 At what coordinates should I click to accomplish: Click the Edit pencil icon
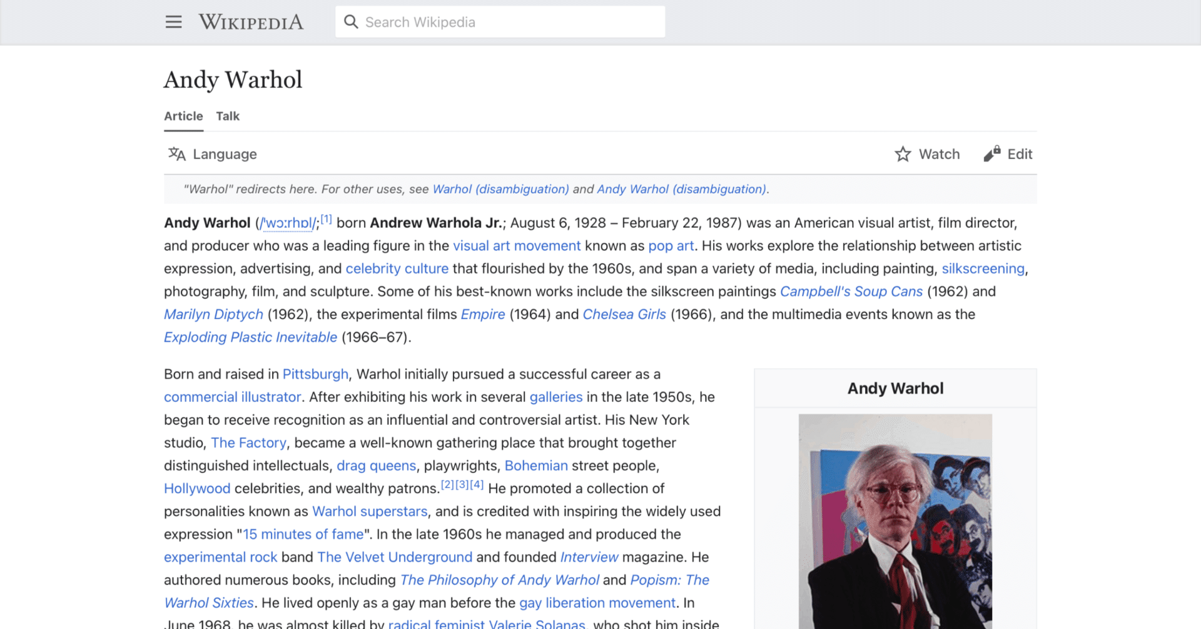(x=990, y=153)
